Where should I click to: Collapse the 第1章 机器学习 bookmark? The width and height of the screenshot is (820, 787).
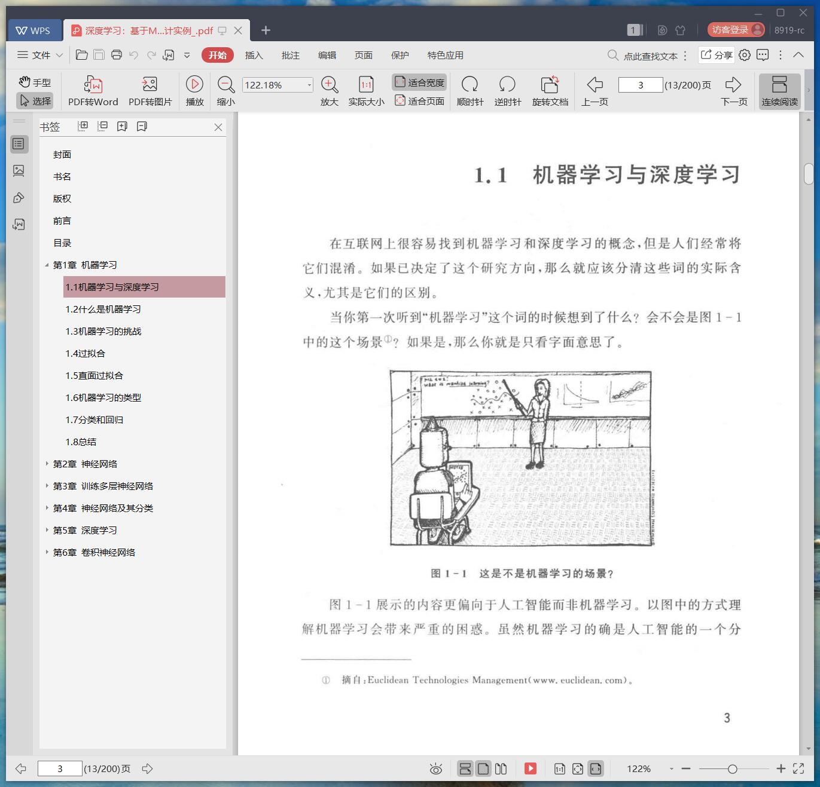coord(47,265)
